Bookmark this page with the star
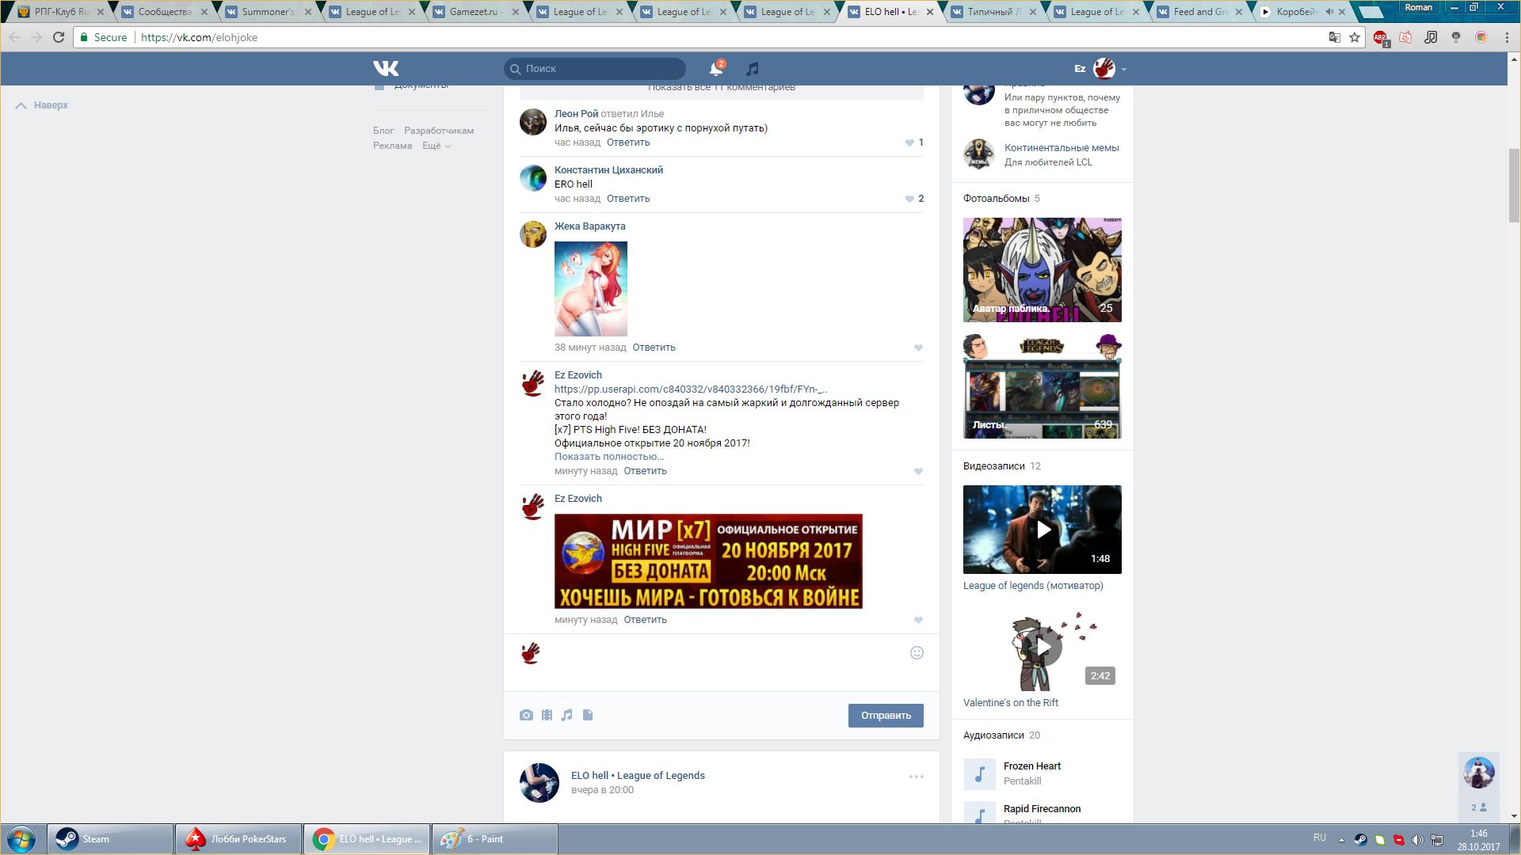This screenshot has height=855, width=1521. (x=1355, y=37)
